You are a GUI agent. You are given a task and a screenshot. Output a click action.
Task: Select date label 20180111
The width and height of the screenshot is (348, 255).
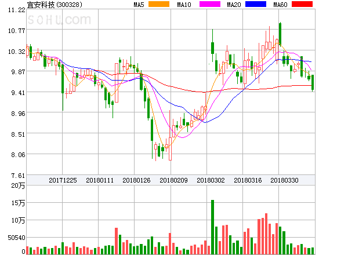coord(100,180)
